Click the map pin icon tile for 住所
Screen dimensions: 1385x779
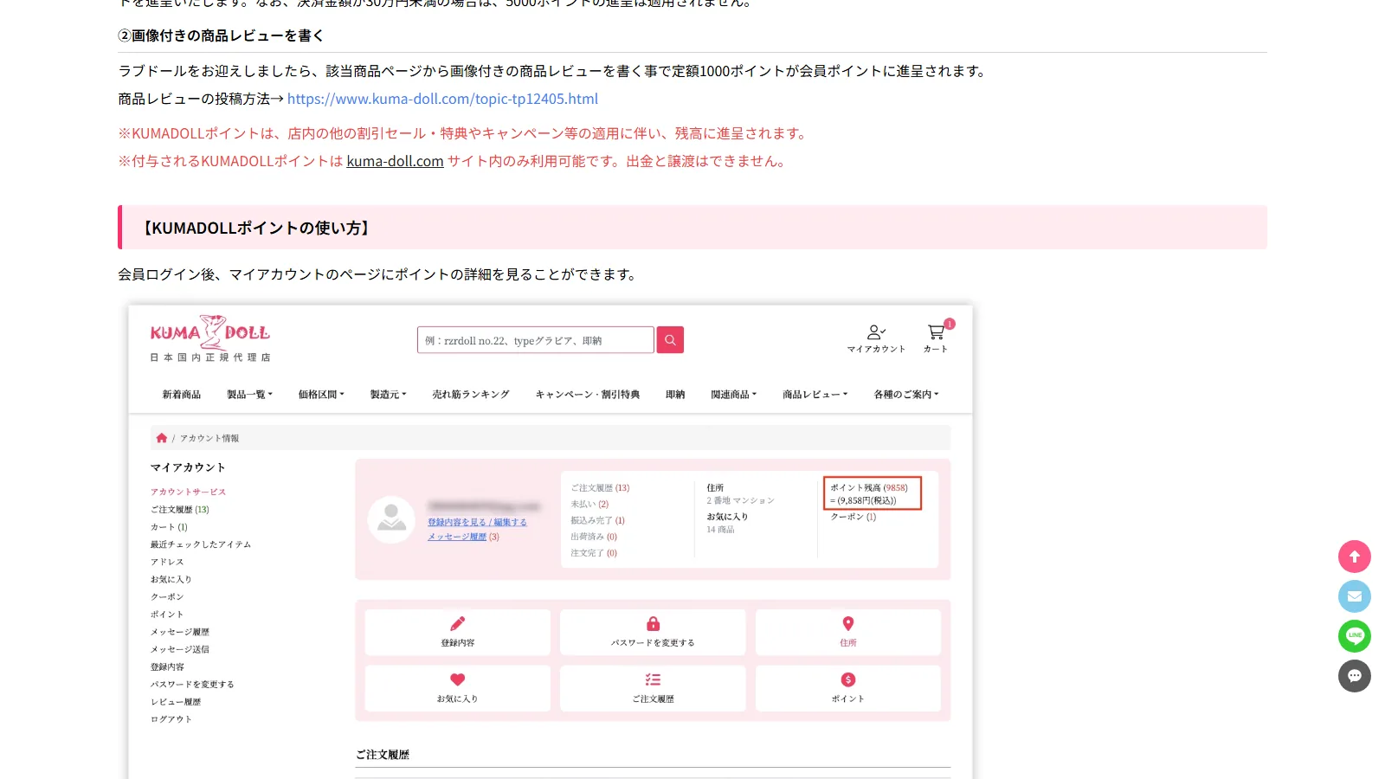coord(848,632)
